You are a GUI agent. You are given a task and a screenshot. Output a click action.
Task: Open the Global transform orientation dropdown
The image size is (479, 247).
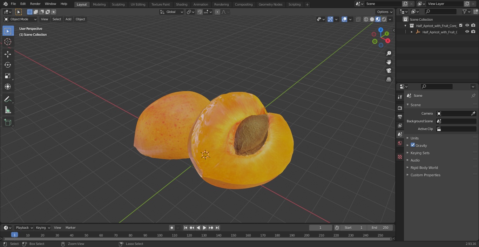click(x=172, y=12)
